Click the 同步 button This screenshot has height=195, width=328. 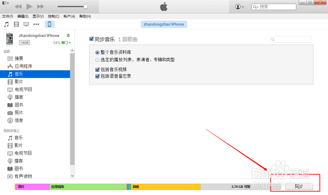299,186
